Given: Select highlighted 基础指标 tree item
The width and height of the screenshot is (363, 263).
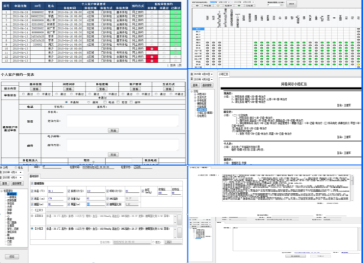Looking at the screenshot, I should point(11,194).
